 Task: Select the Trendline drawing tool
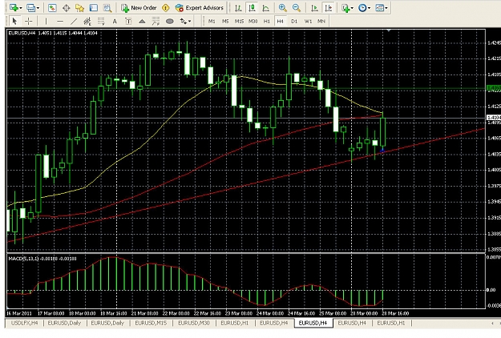pyautogui.click(x=74, y=22)
